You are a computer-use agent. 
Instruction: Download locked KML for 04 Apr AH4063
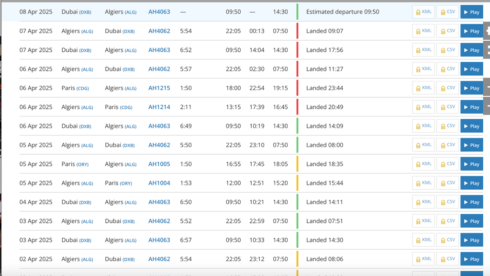click(x=423, y=202)
